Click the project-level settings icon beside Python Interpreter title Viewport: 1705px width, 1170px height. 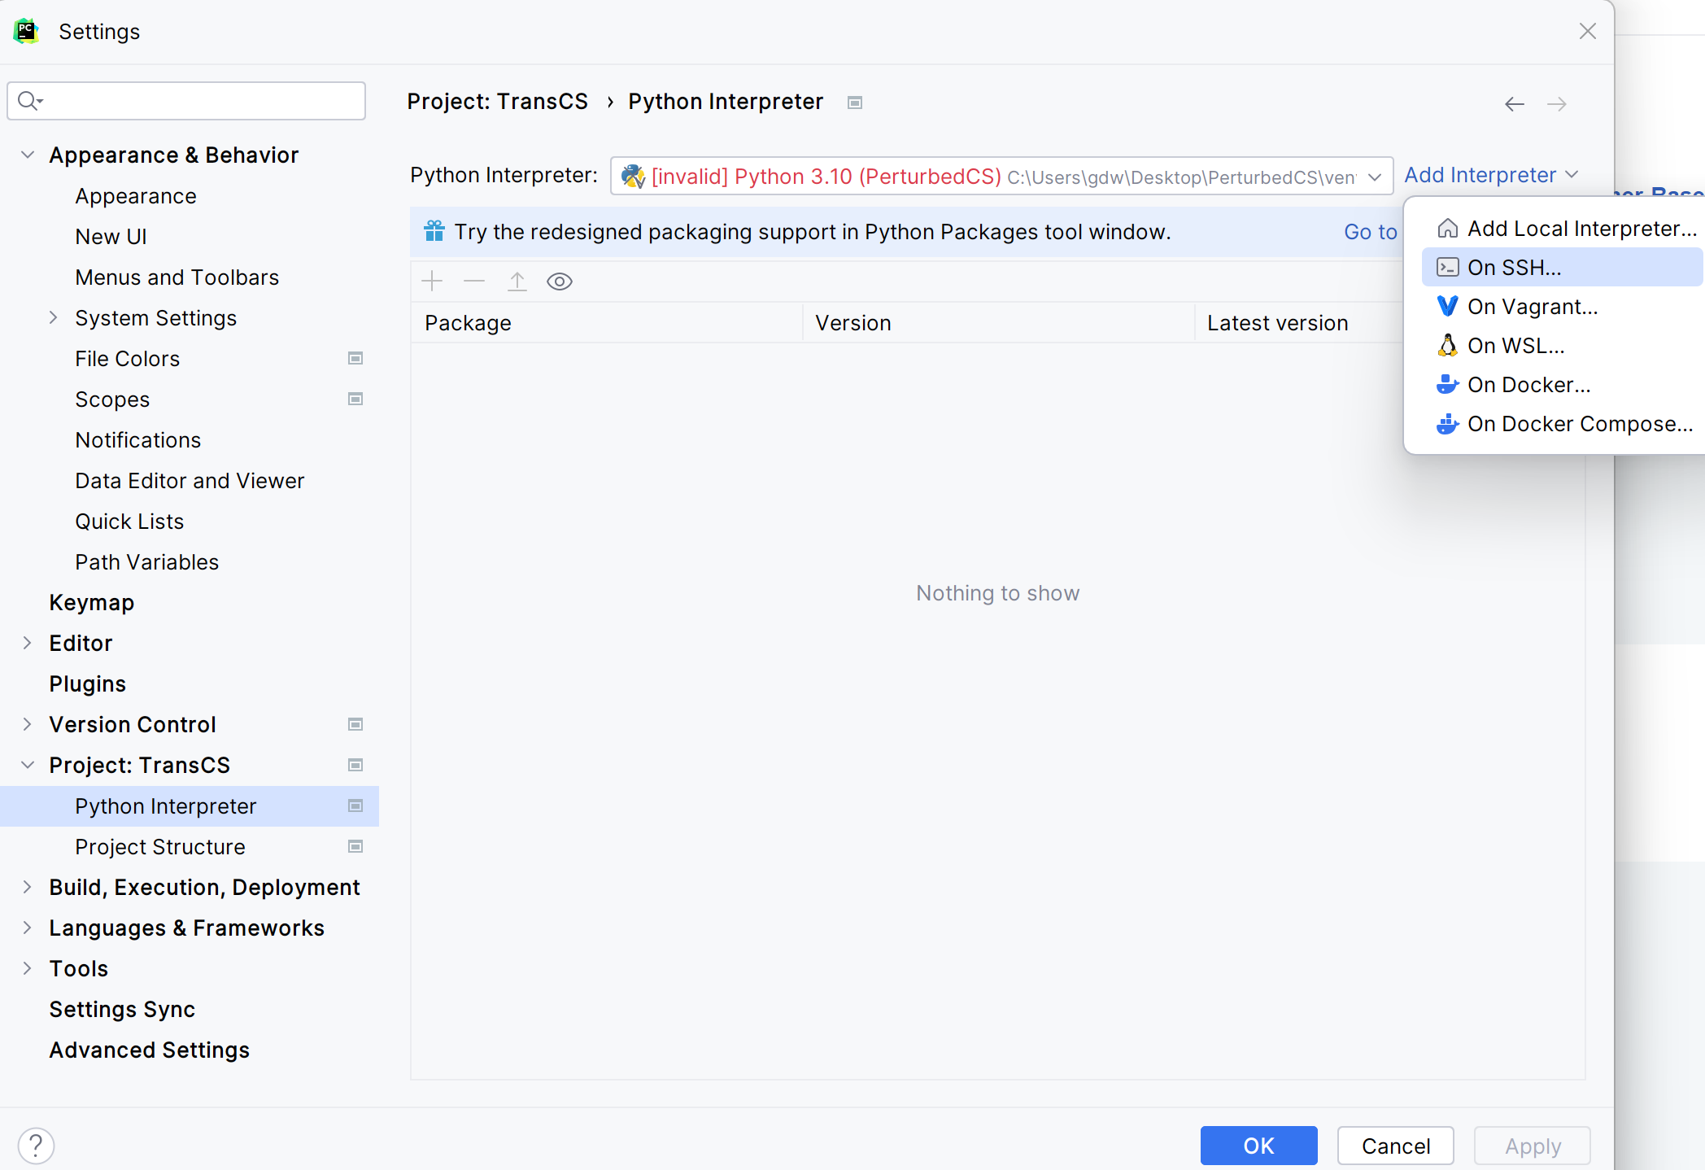[x=855, y=103]
